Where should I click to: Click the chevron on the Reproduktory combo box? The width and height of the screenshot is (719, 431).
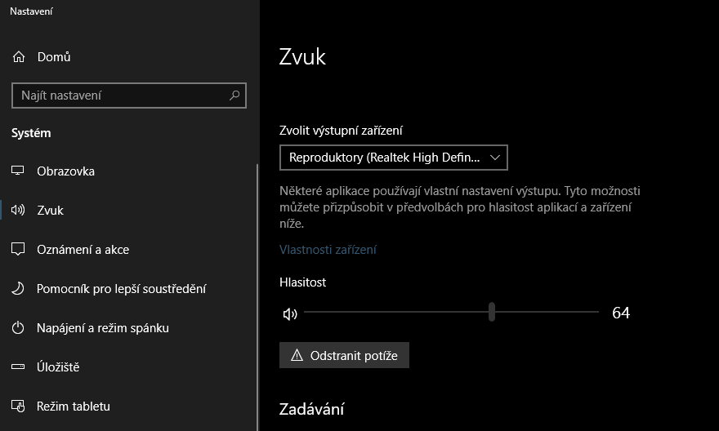click(494, 157)
